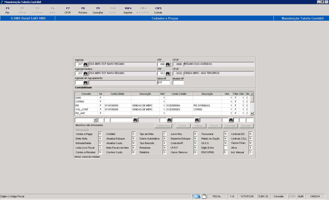Screen dimensions: 329x200
Task: Click the F6 Incluir toolbar item
Action: [x=53, y=10]
